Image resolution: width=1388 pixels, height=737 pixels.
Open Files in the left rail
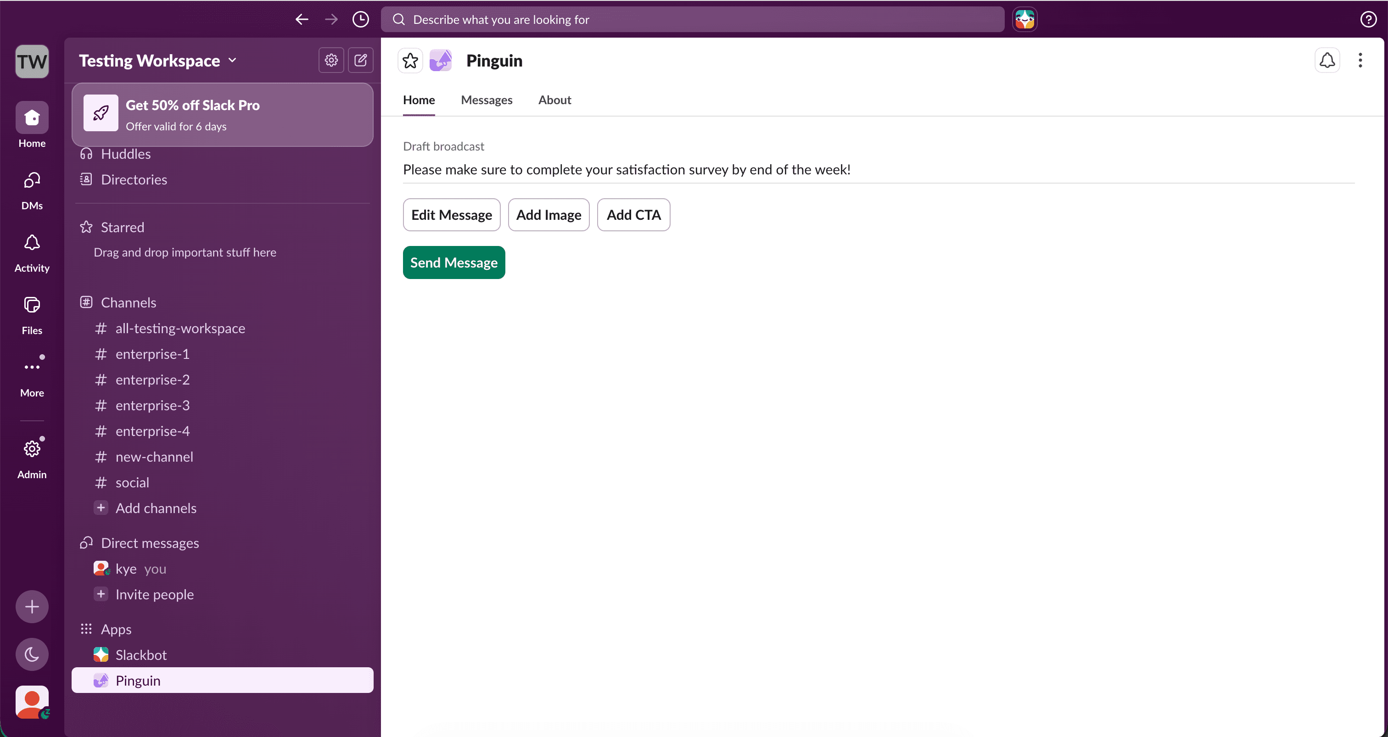(x=32, y=315)
